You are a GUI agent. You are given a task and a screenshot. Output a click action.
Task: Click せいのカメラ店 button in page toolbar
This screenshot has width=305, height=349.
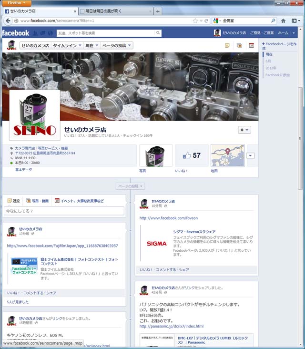(x=35, y=46)
